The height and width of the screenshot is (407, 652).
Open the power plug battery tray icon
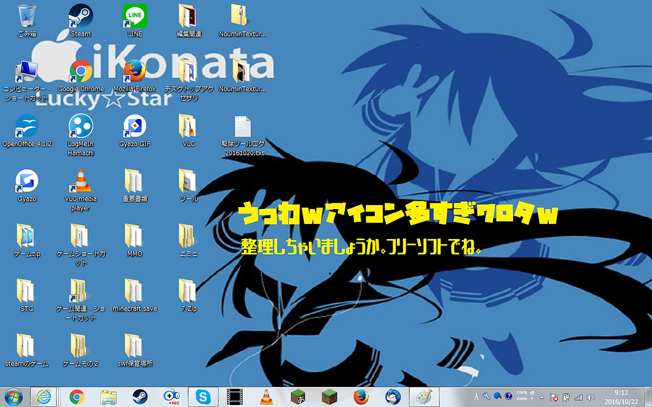[x=566, y=397]
